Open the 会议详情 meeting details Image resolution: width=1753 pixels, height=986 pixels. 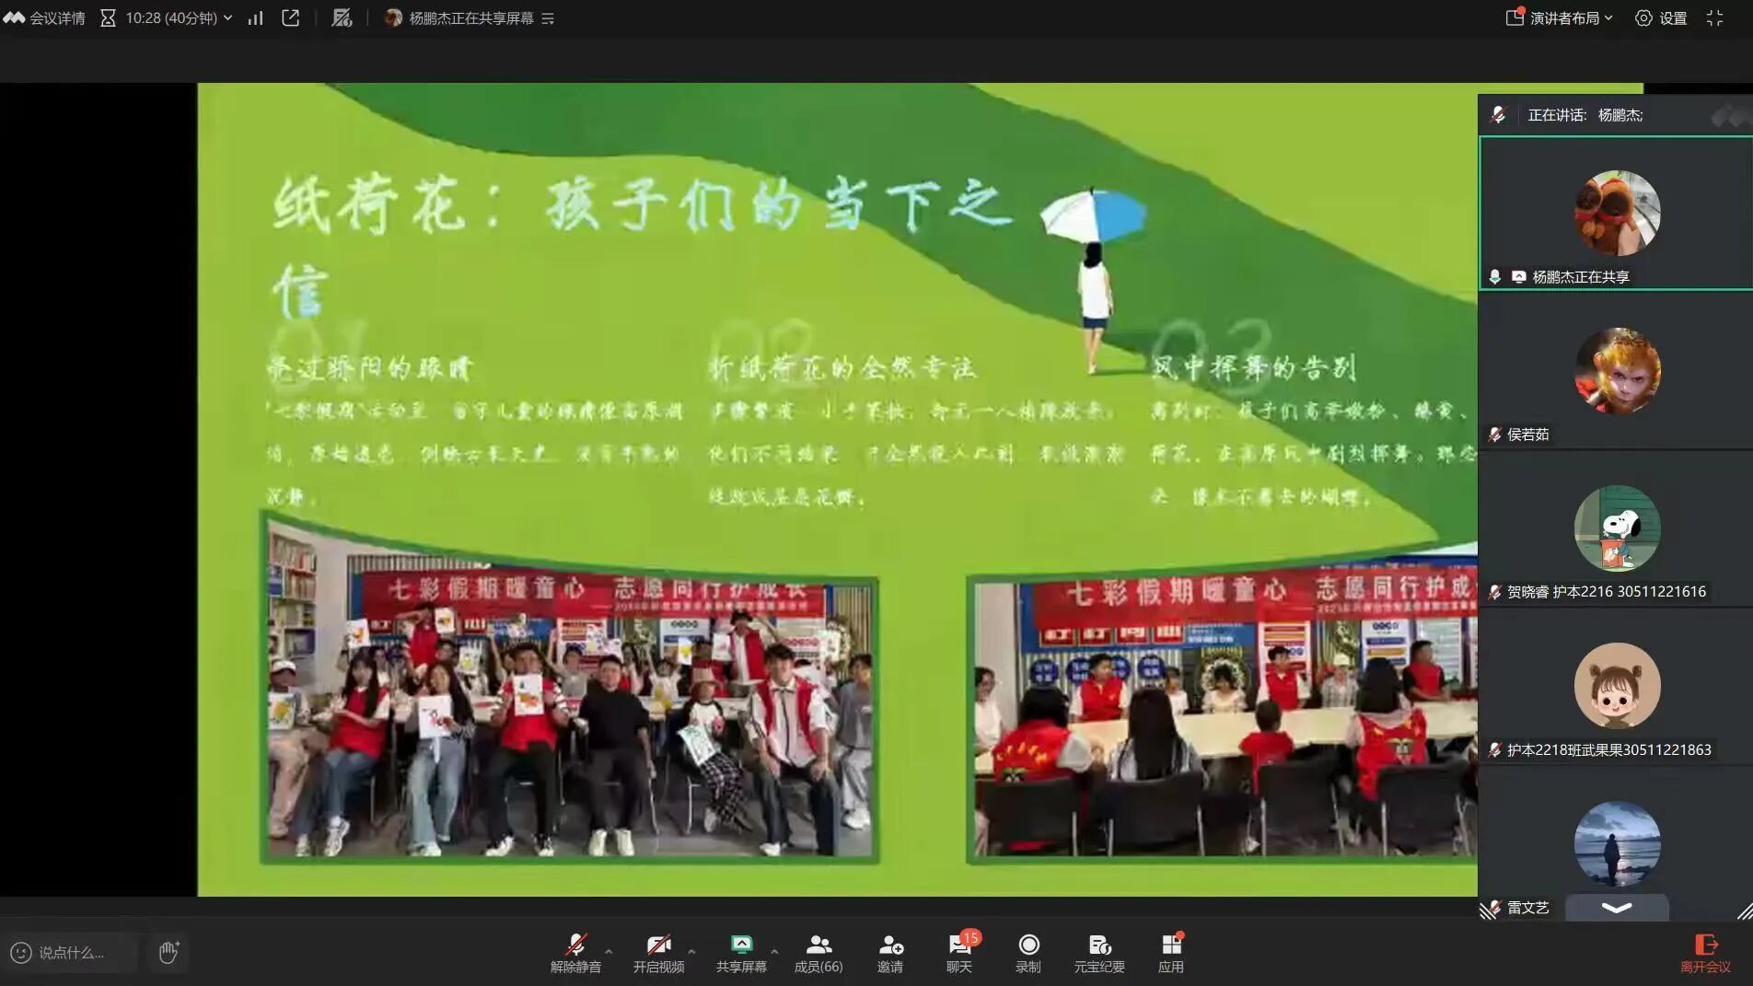pyautogui.click(x=44, y=18)
